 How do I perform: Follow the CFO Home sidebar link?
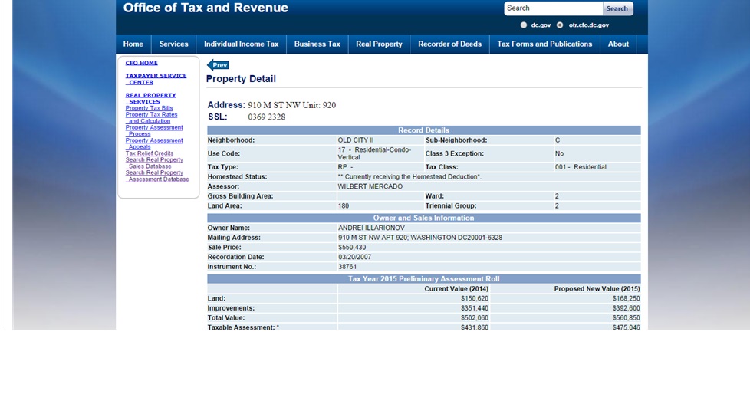142,63
